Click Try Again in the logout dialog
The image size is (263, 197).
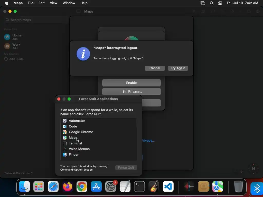pos(178,68)
